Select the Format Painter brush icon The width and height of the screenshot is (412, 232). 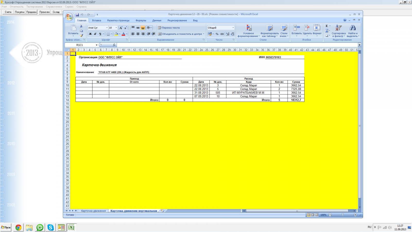coord(81,36)
